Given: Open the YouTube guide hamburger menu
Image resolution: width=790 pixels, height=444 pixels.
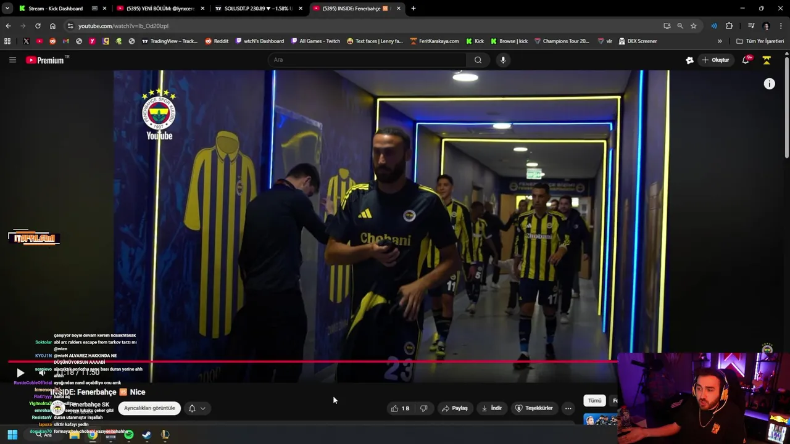Looking at the screenshot, I should [12, 60].
